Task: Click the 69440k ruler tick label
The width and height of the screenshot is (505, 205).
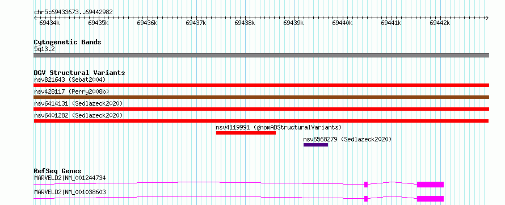Action: coord(342,23)
